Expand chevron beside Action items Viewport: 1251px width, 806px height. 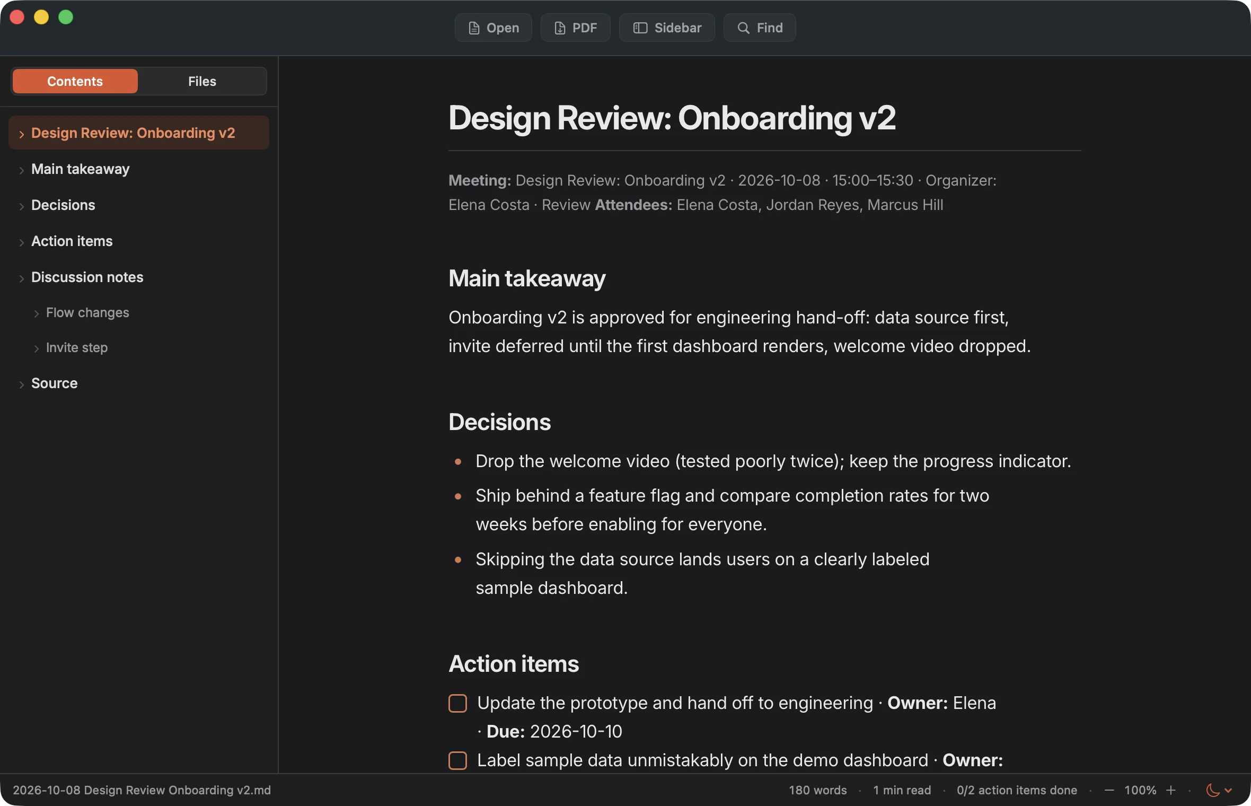click(x=21, y=242)
